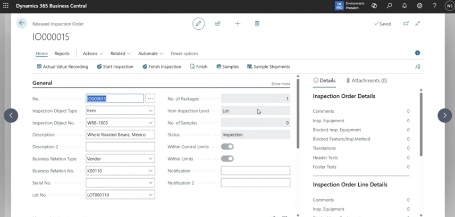The width and height of the screenshot is (455, 217).
Task: Click the plus icon to create new
Action: tap(238, 23)
